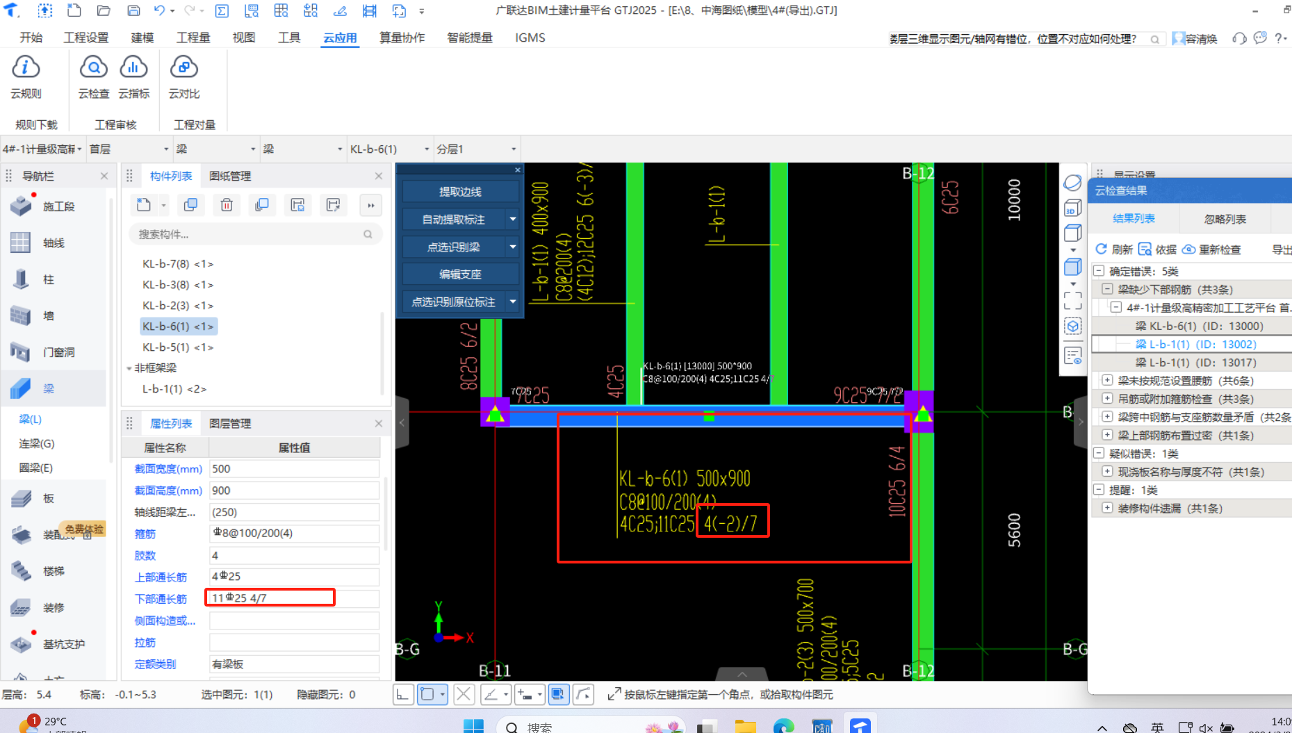Viewport: 1292px width, 733px height.
Task: Click the isolate element dashed cube icon
Action: pyautogui.click(x=1072, y=326)
